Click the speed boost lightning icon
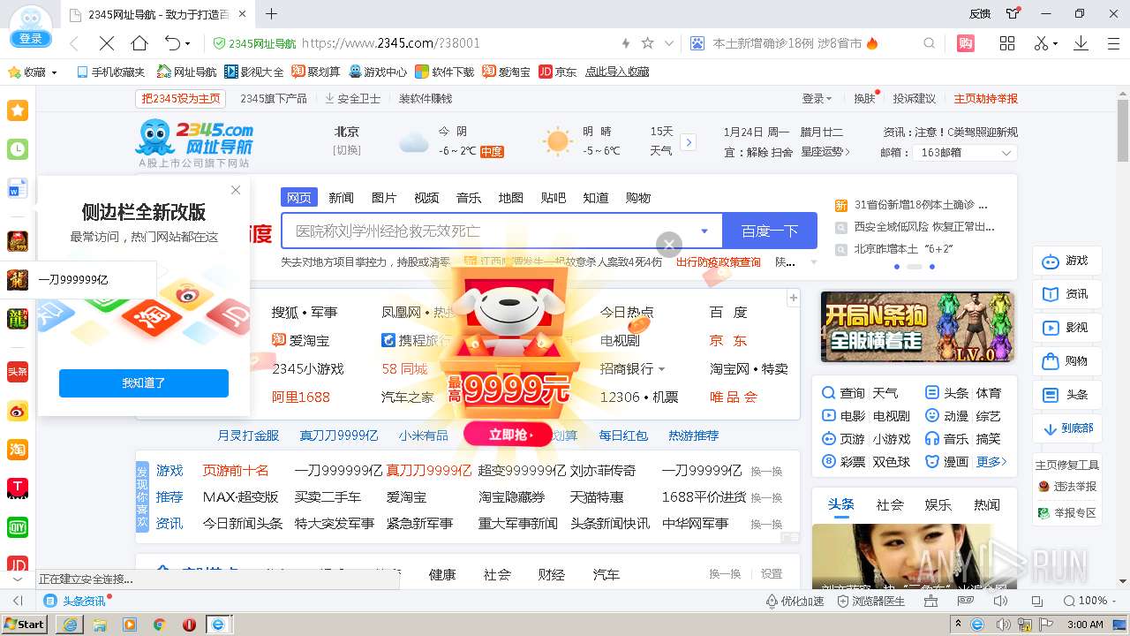 [626, 43]
